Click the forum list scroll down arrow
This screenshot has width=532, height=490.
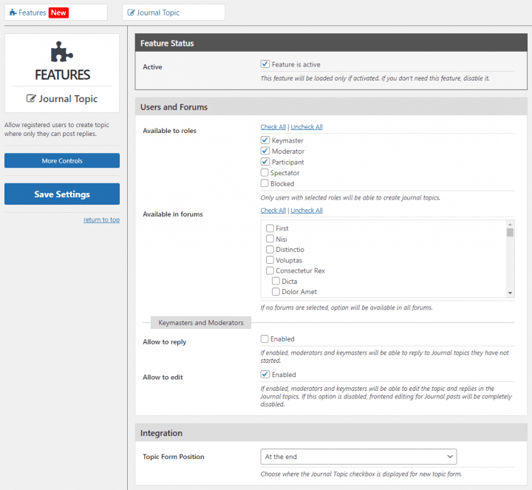click(510, 293)
